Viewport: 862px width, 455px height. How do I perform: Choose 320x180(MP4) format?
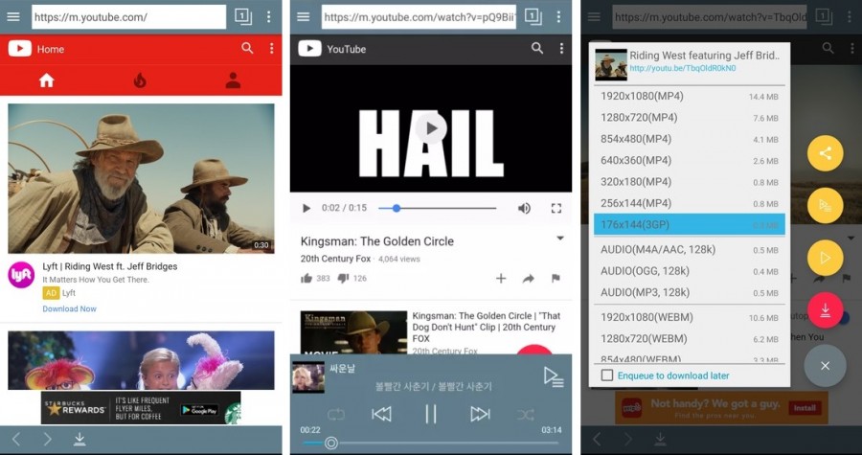coord(690,182)
